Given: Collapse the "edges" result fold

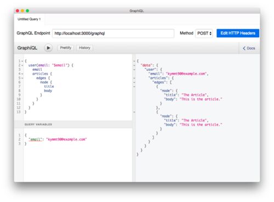Looking at the screenshot, I should 134,82.
